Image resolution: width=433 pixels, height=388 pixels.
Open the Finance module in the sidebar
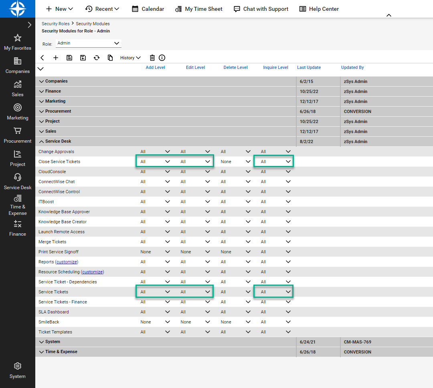[18, 228]
